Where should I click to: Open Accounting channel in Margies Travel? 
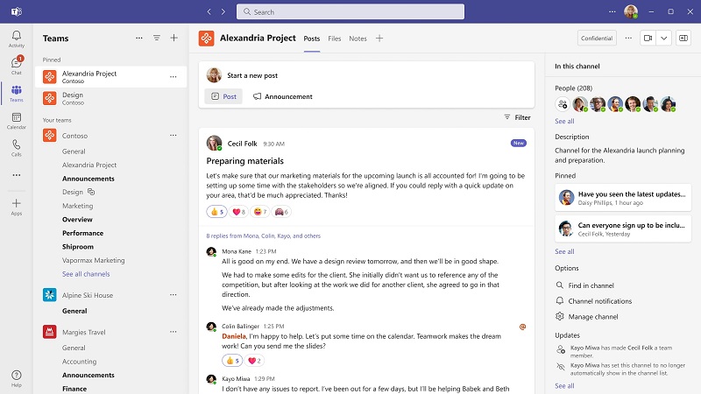tap(79, 362)
